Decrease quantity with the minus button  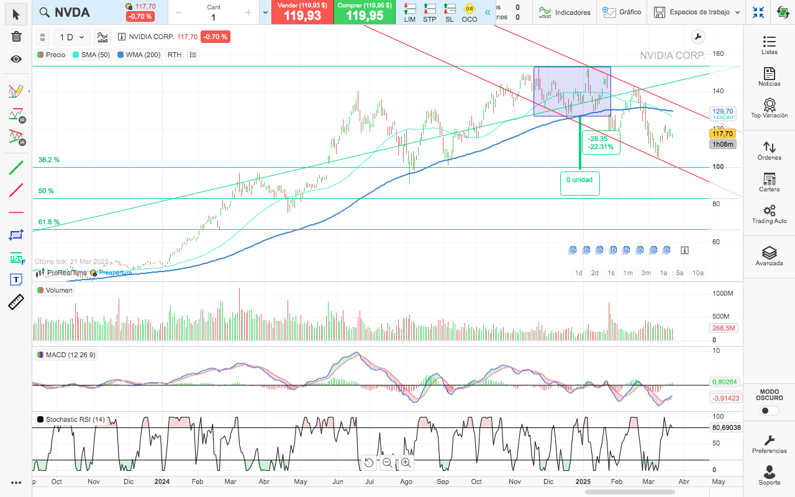point(179,12)
